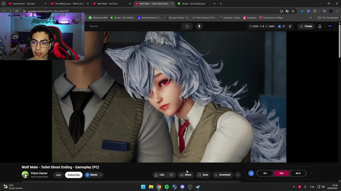Open StreamElements bookmark
The height and width of the screenshot is (191, 341).
149,18
